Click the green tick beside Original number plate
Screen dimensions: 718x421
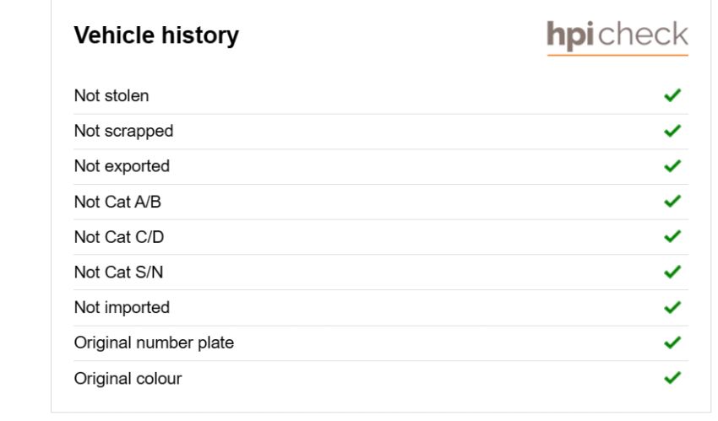point(672,343)
